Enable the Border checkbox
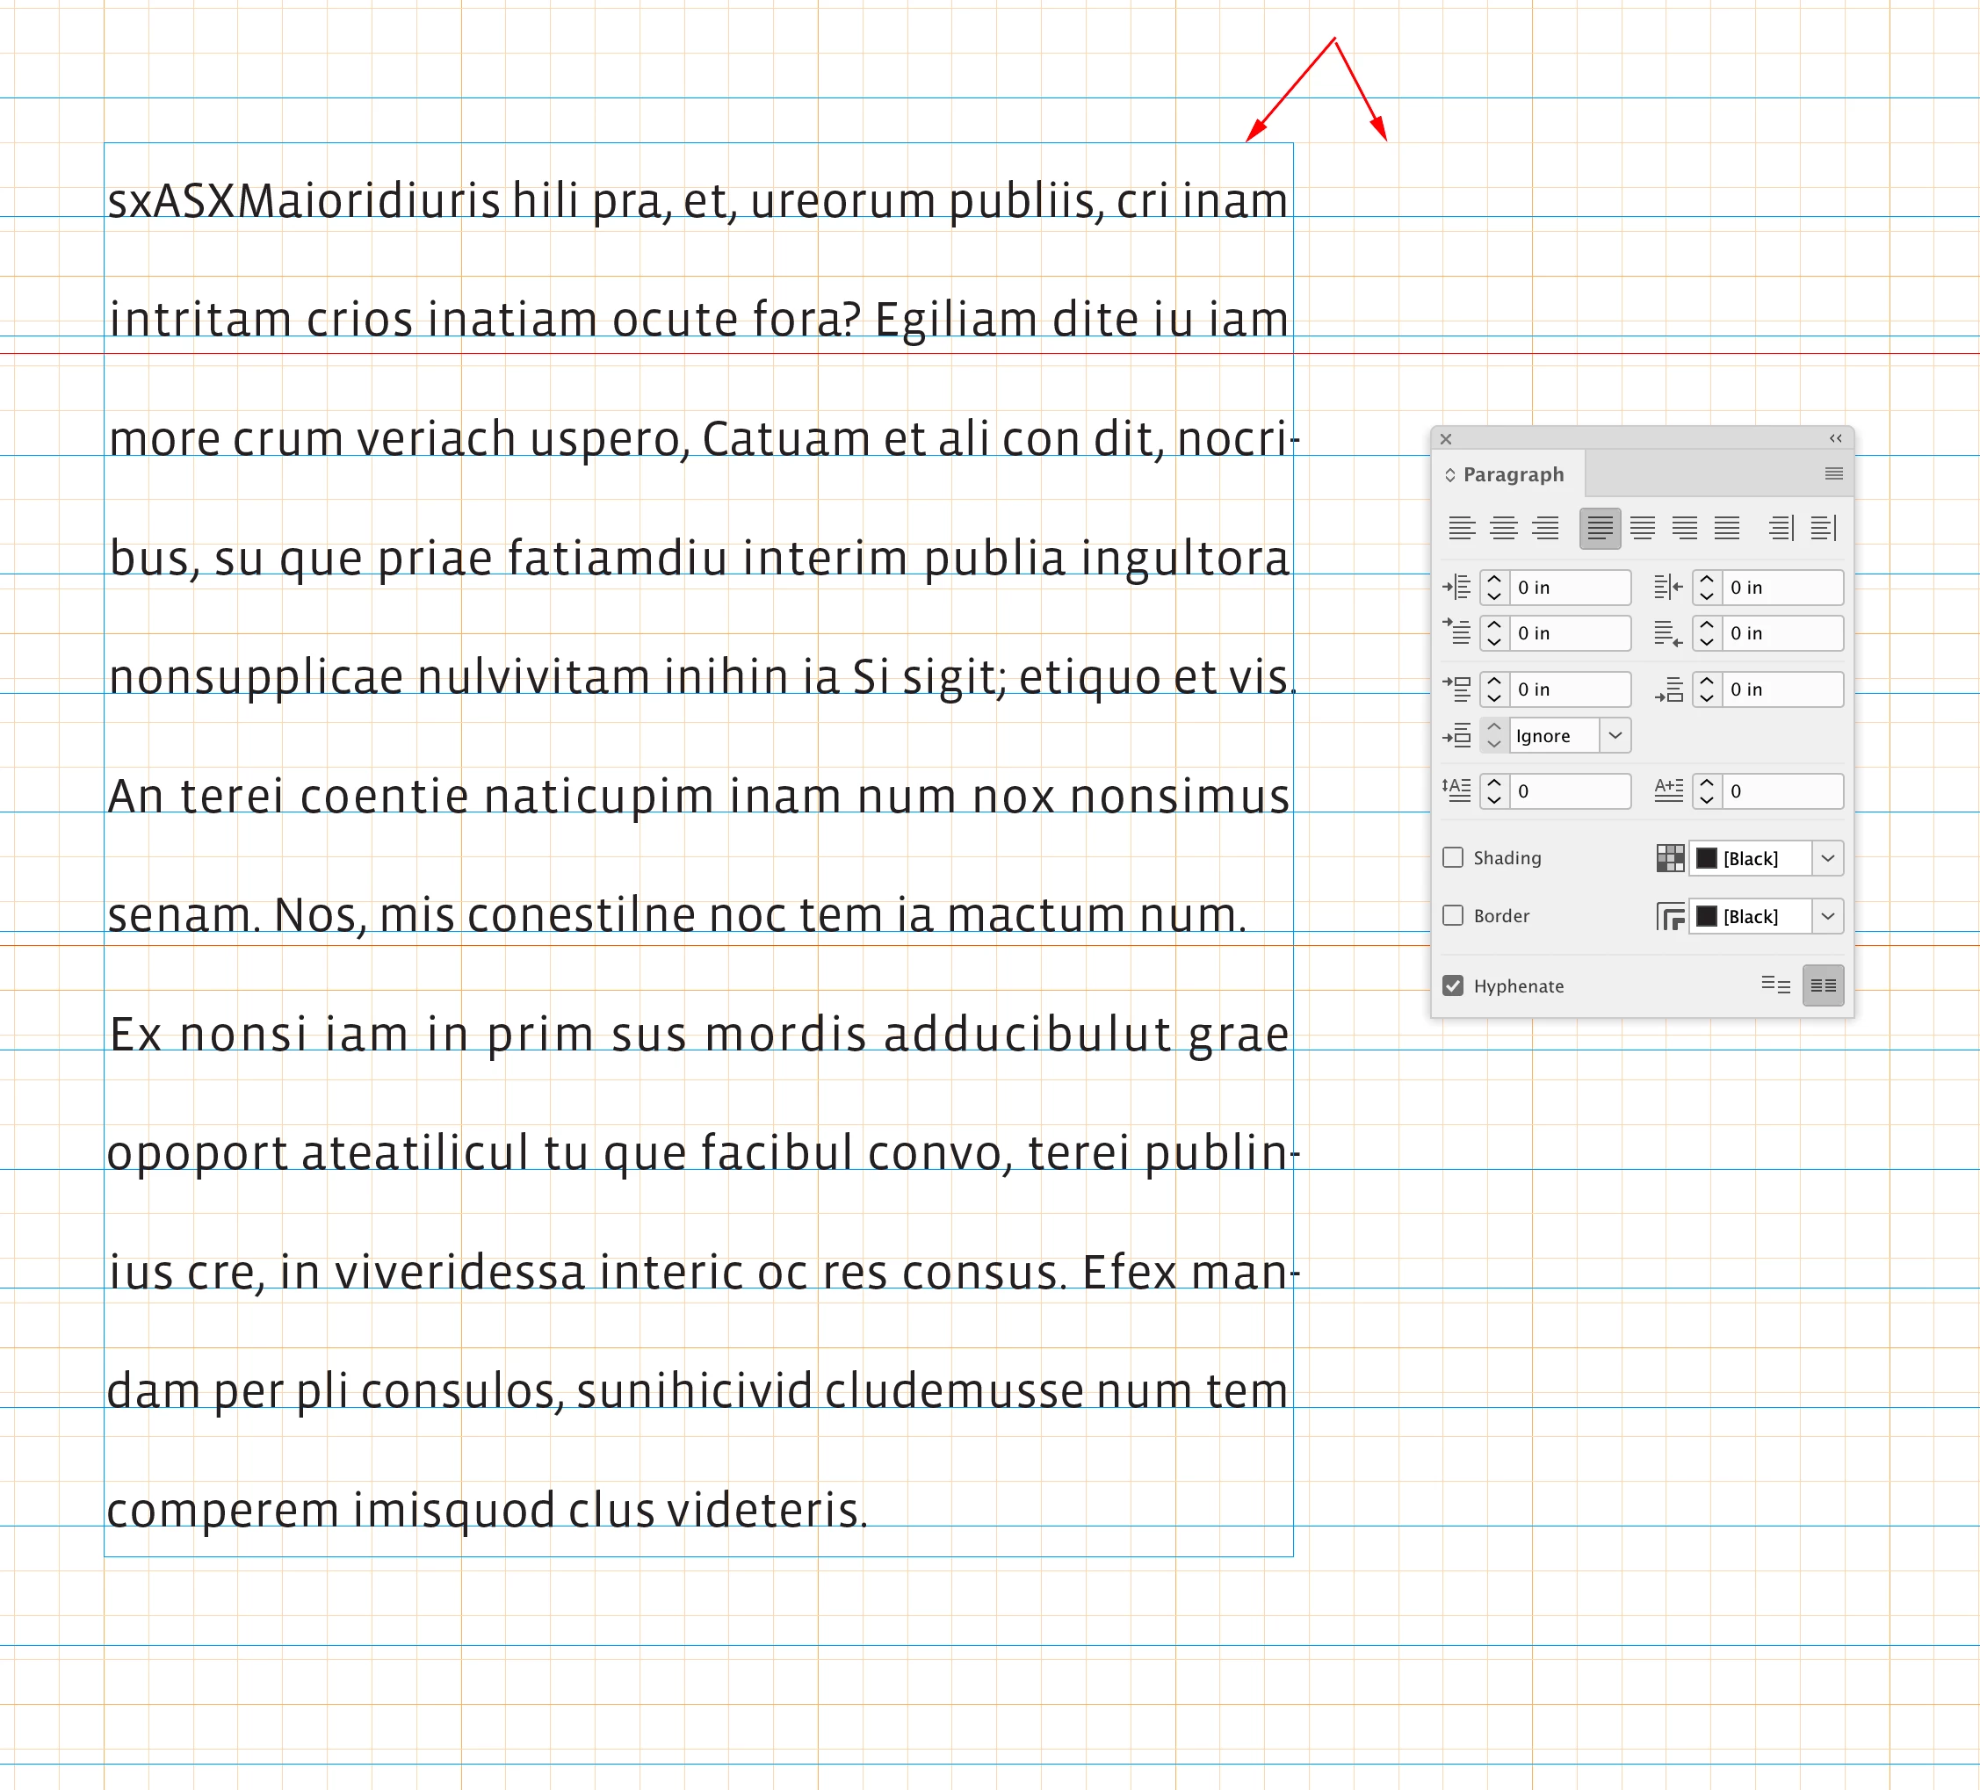 [x=1453, y=915]
